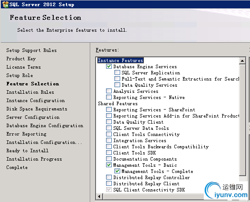Image resolution: width=250 pixels, height=202 pixels.
Task: Tick the Data Quality Services checkbox
Action: (117, 84)
